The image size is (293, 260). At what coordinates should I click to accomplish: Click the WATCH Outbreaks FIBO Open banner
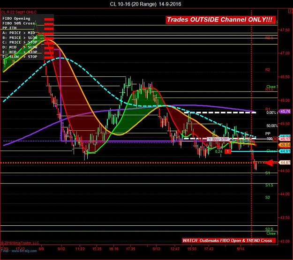229,241
